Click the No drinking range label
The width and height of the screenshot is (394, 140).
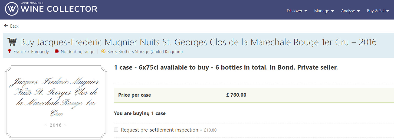77,51
